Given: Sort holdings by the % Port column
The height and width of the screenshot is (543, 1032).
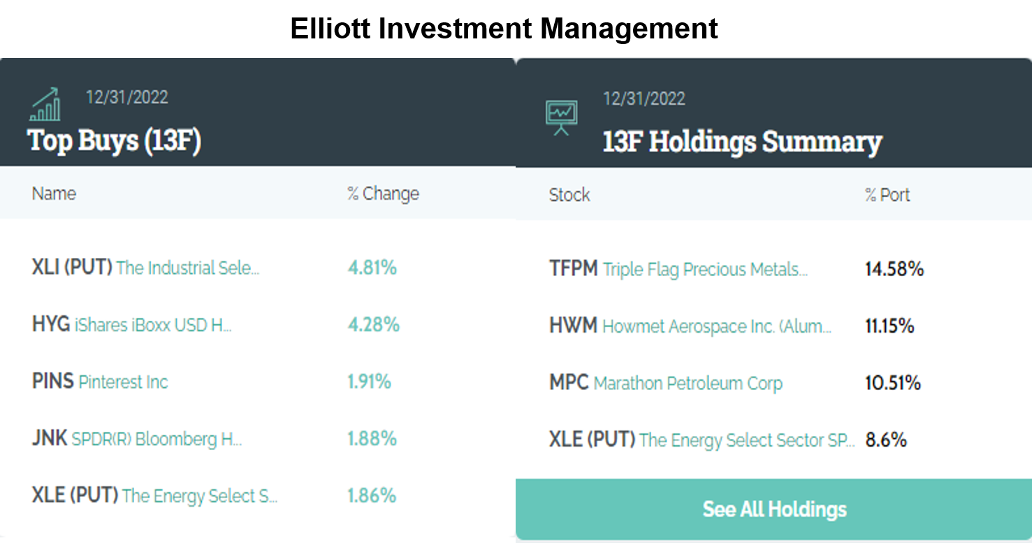Looking at the screenshot, I should click(887, 195).
